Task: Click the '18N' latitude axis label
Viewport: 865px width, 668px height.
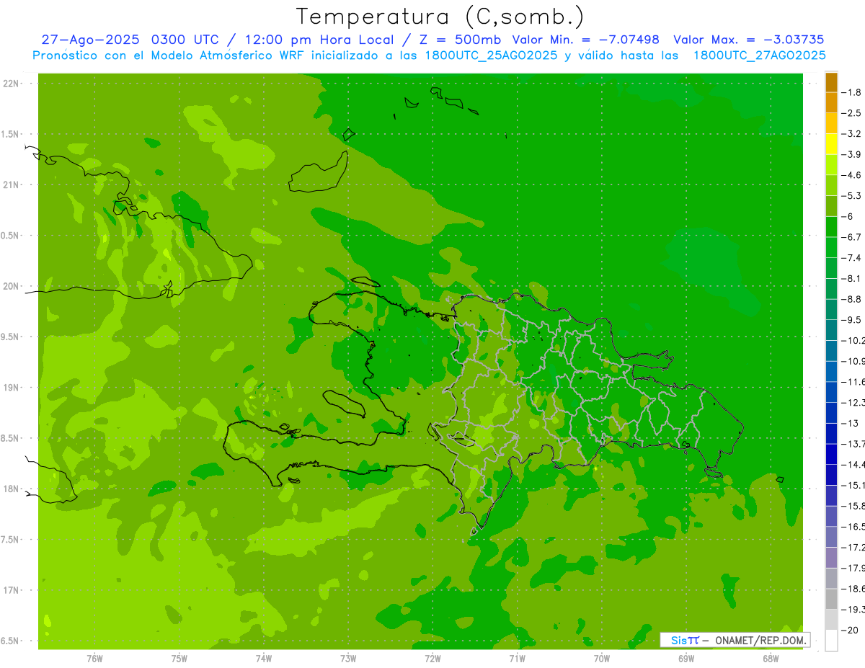Action: tap(12, 489)
